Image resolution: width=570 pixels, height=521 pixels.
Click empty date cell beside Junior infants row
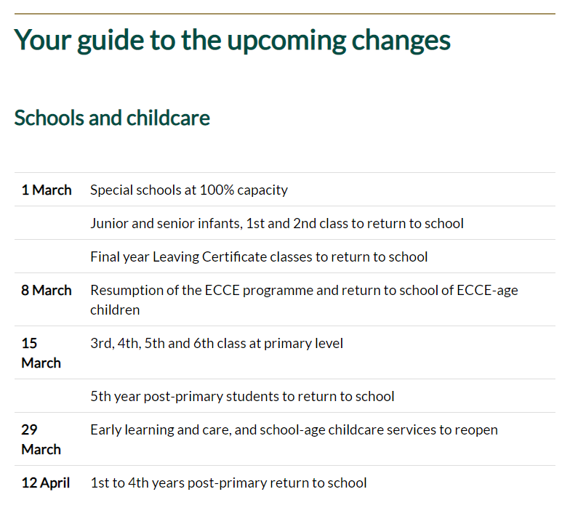(x=48, y=224)
